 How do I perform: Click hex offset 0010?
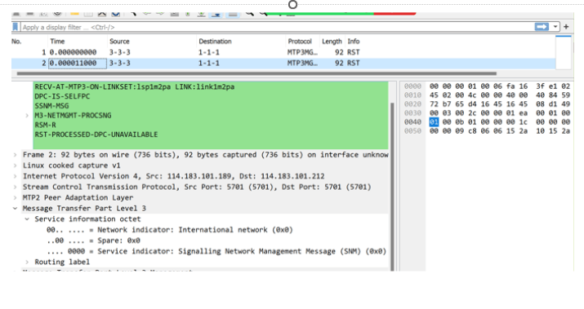(412, 95)
